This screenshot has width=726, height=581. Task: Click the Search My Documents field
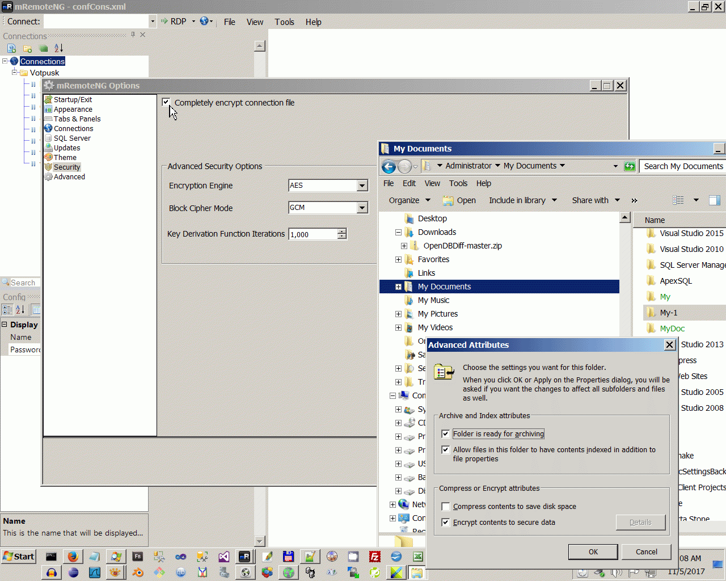(x=683, y=166)
